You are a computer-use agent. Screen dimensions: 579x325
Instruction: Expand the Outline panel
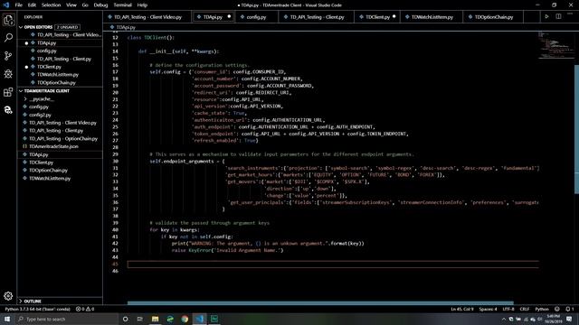(x=33, y=301)
